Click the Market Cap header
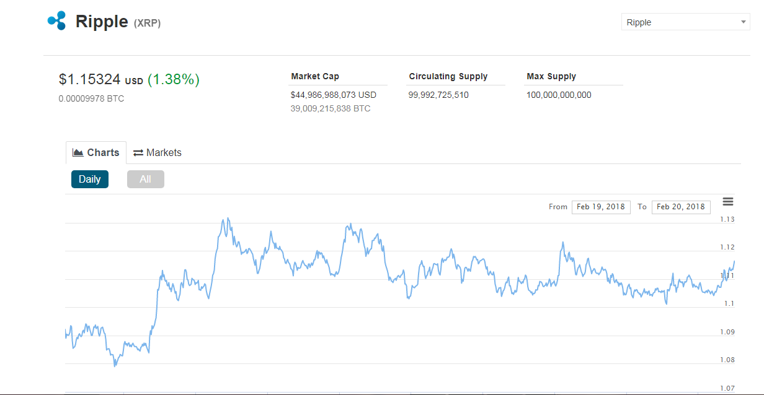The height and width of the screenshot is (395, 764). pos(315,76)
